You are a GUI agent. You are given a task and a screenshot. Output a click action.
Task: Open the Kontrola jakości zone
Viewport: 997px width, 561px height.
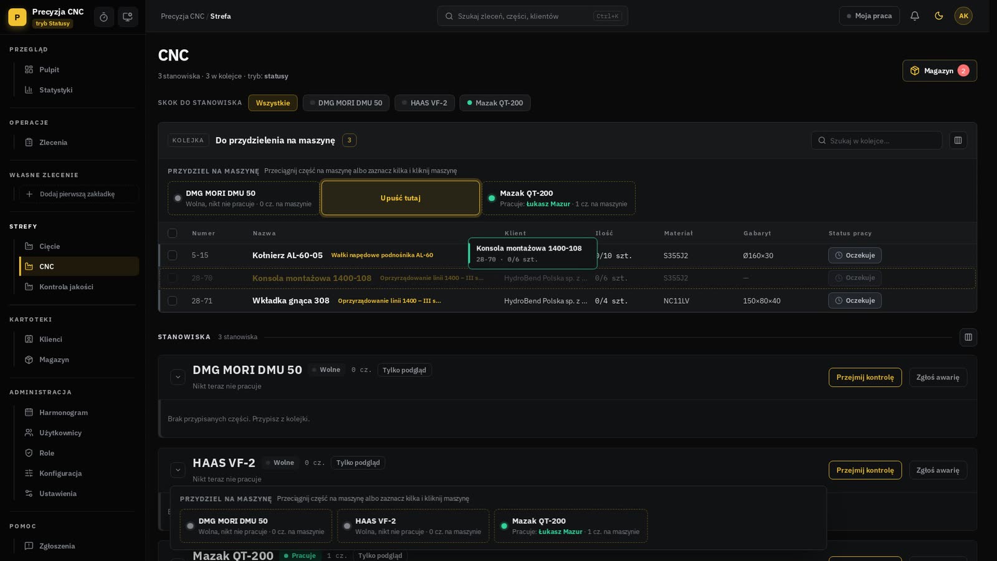pos(79,287)
